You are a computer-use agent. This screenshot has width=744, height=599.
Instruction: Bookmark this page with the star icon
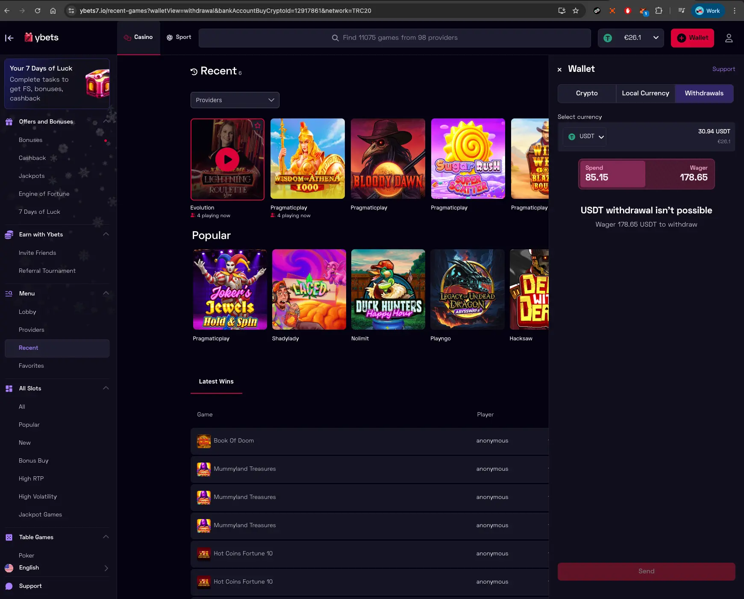(576, 11)
